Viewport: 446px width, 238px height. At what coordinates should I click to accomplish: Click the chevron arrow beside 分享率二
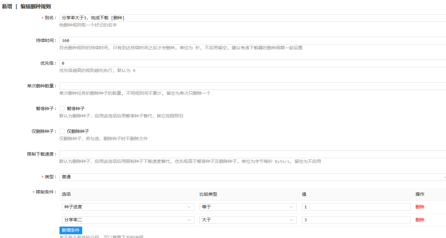tap(189, 220)
